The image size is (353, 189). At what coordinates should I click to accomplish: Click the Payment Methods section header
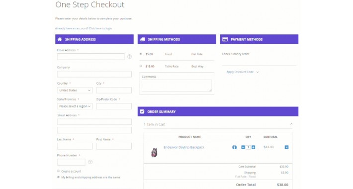[260, 39]
